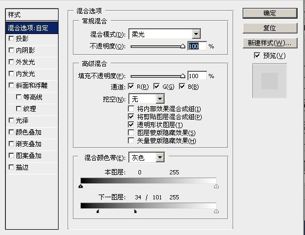
Task: Click the 填充不透明度 value field
Action: click(x=197, y=75)
